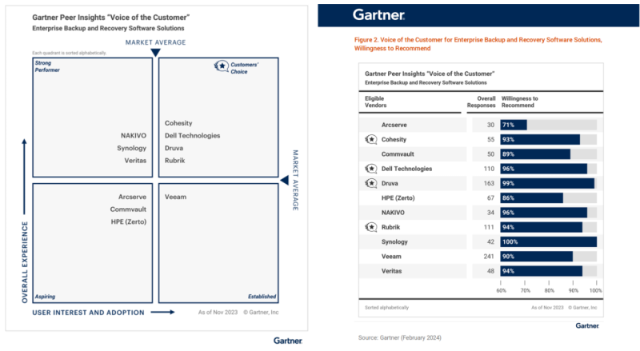This screenshot has height=351, width=640.
Task: Click 'Enterprise Backup and Recovery' subtitle above quadrant
Action: click(x=108, y=28)
